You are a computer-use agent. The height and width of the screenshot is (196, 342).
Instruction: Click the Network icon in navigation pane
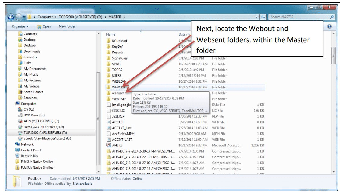point(17,144)
